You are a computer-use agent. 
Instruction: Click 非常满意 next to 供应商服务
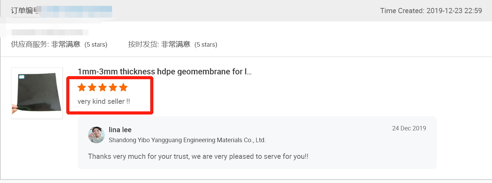point(66,44)
